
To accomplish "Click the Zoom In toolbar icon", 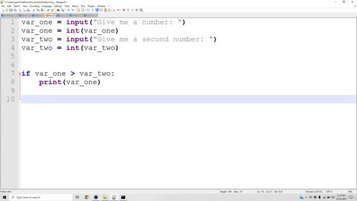I will [x=68, y=10].
